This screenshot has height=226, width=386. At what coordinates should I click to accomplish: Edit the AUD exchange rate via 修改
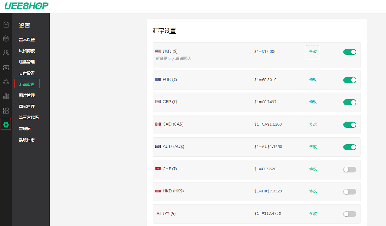(313, 147)
